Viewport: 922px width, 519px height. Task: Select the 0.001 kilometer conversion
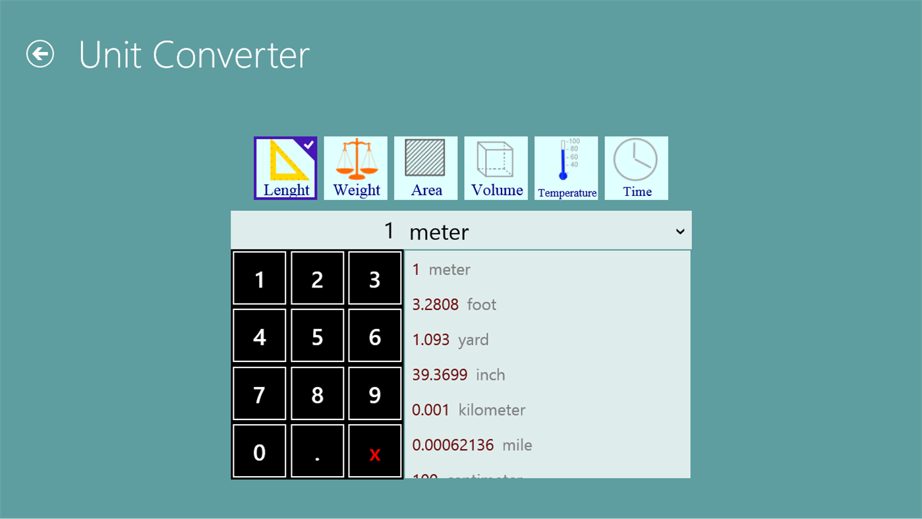pyautogui.click(x=468, y=410)
